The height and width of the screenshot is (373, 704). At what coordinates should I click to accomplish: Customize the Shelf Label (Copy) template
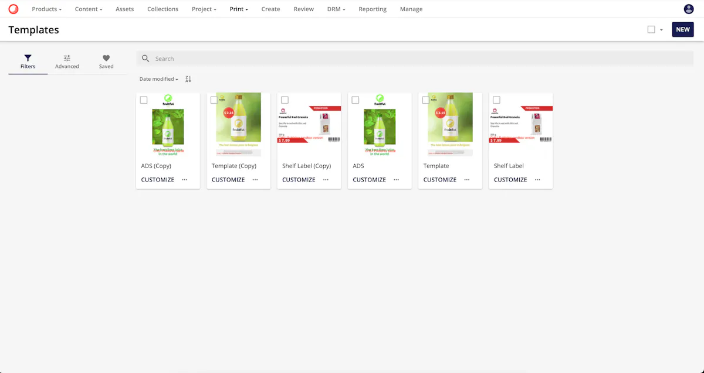click(x=299, y=180)
